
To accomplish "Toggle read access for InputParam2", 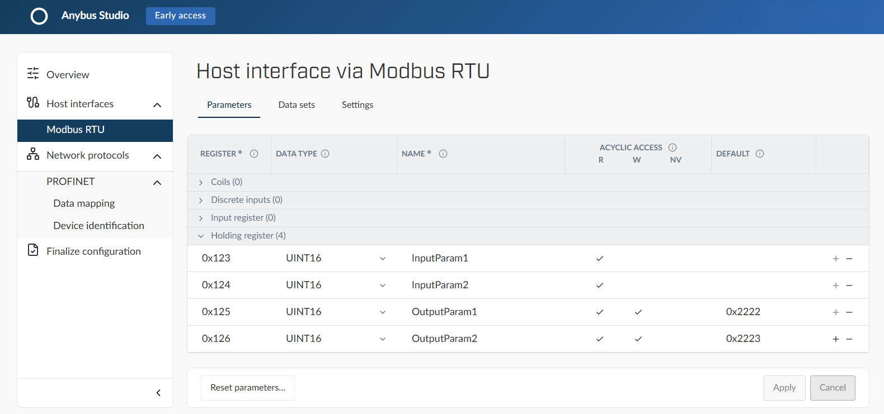I will click(600, 285).
